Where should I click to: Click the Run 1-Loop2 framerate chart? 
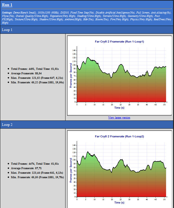[119, 169]
